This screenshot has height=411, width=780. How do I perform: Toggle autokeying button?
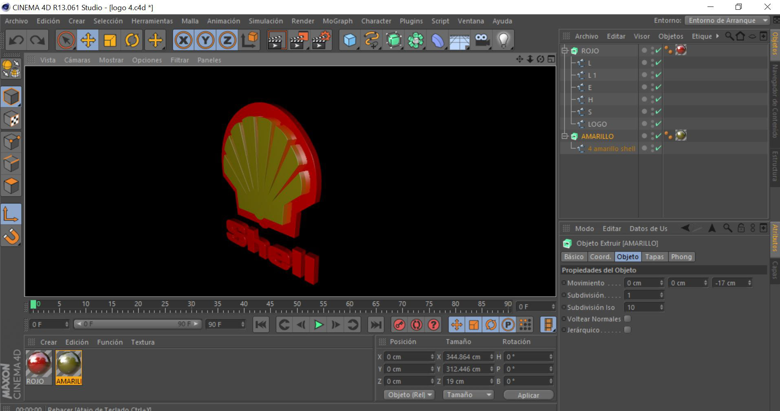[x=416, y=324]
